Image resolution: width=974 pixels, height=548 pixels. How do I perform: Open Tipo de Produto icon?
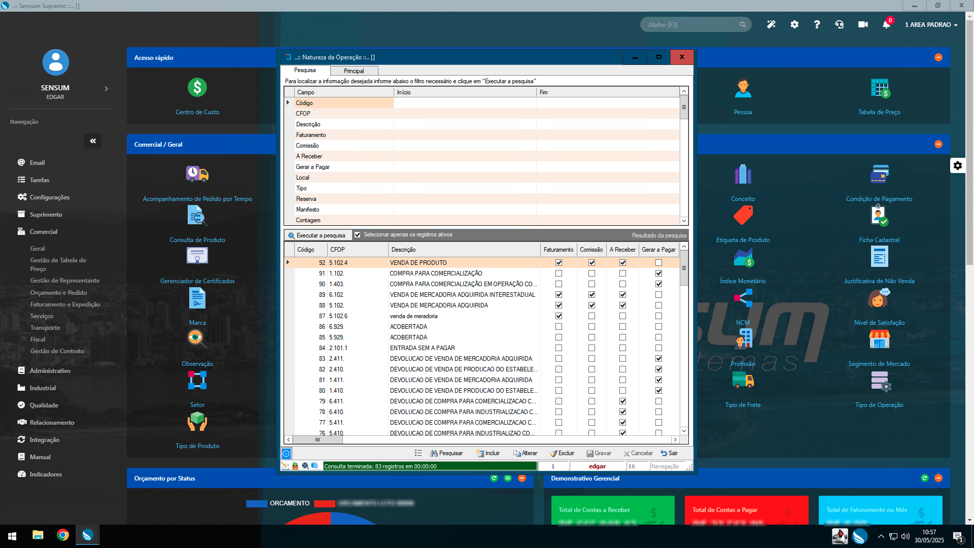tap(197, 421)
